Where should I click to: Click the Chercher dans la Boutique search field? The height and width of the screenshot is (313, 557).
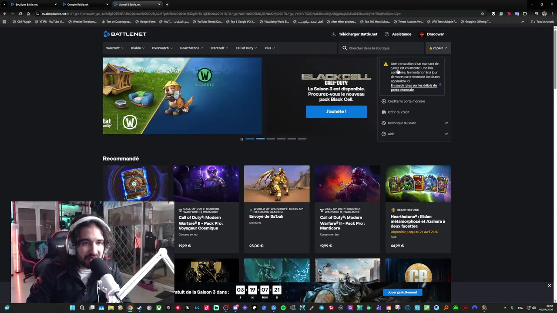tap(381, 48)
